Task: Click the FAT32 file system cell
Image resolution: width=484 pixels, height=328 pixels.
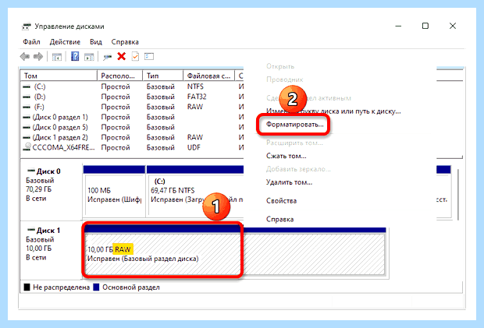Action: (x=197, y=97)
